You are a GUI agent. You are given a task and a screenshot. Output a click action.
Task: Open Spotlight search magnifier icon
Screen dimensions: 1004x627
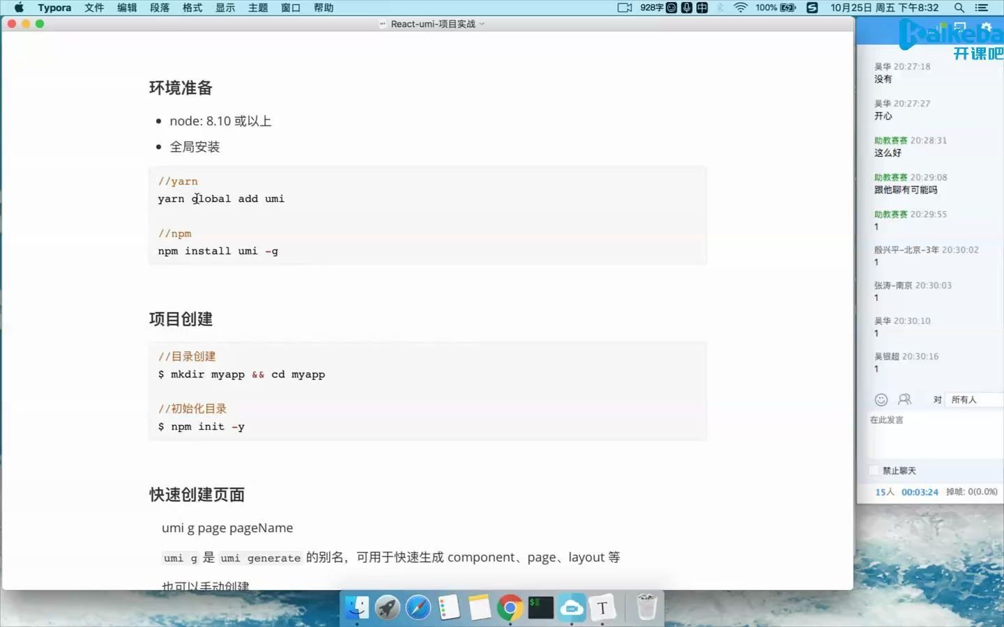tap(959, 8)
